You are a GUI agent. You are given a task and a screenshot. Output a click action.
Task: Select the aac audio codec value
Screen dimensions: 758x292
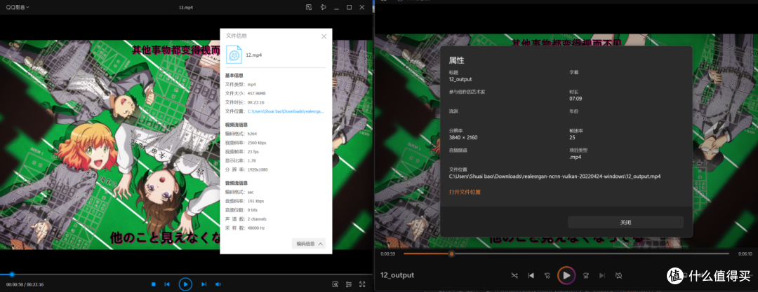click(250, 192)
